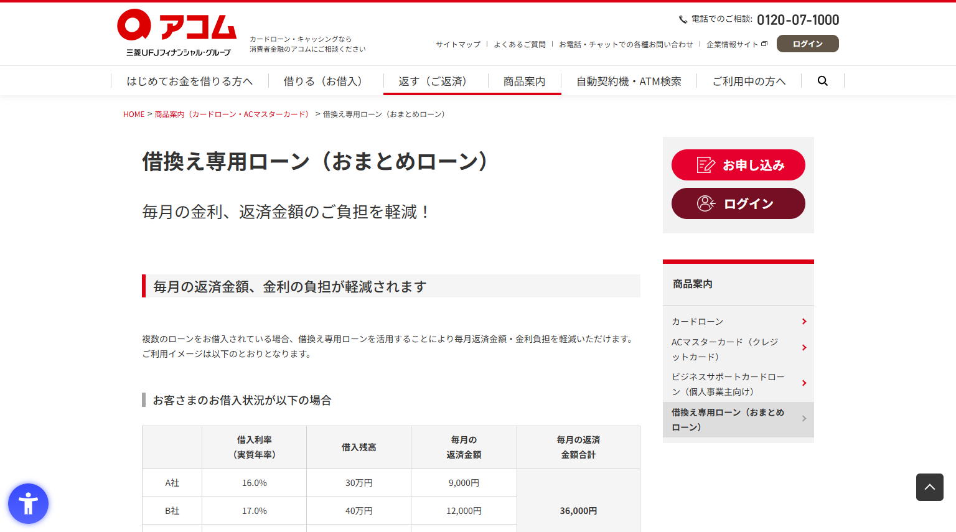Click the table cell B社
The height and width of the screenshot is (532, 956).
point(172,511)
